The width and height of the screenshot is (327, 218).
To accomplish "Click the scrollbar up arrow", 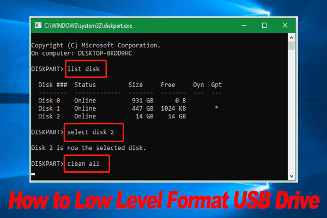I will pyautogui.click(x=292, y=38).
